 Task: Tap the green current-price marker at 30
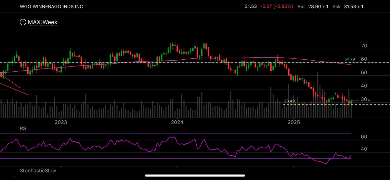tap(369, 100)
